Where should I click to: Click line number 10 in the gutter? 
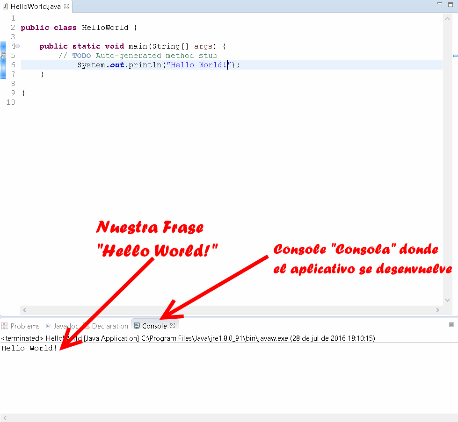click(11, 102)
